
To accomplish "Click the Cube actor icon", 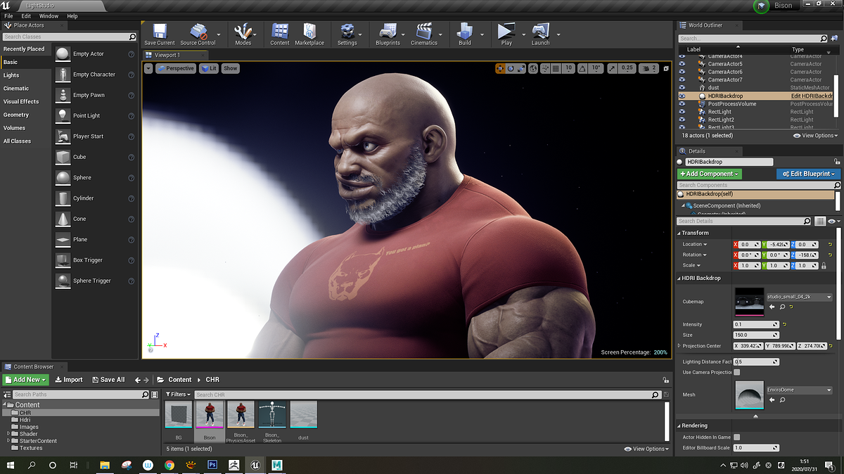I will pyautogui.click(x=63, y=157).
